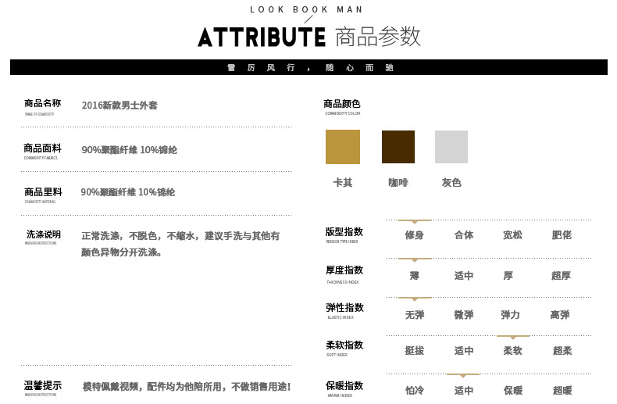Click the 柔软 softness option
This screenshot has width=617, height=404.
[x=512, y=351]
